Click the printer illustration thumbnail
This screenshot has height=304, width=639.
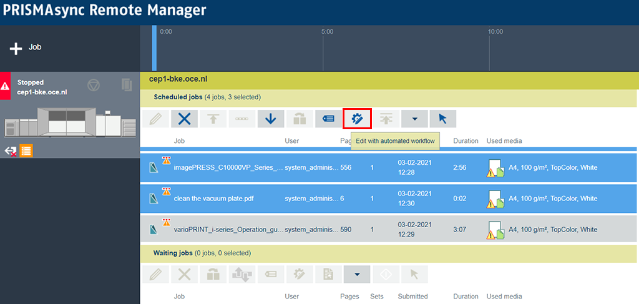(69, 122)
